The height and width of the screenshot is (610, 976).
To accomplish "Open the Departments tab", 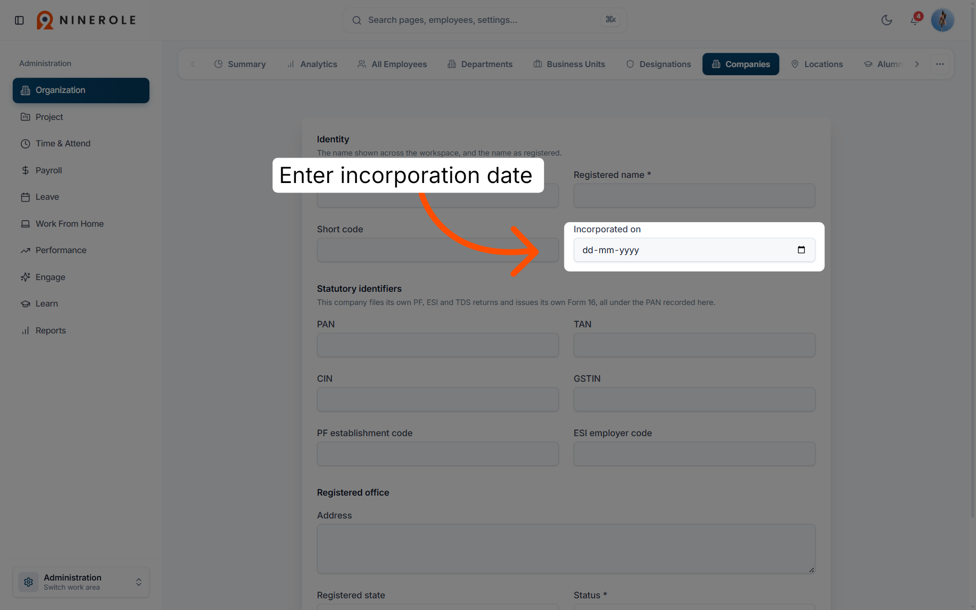I will 480,64.
